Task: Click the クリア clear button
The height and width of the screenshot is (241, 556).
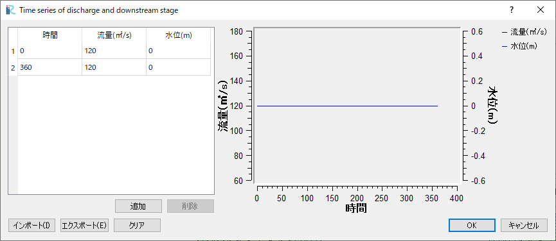Action: click(x=137, y=225)
